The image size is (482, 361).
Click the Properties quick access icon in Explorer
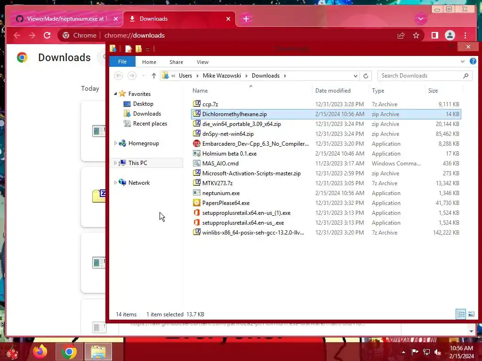(129, 48)
